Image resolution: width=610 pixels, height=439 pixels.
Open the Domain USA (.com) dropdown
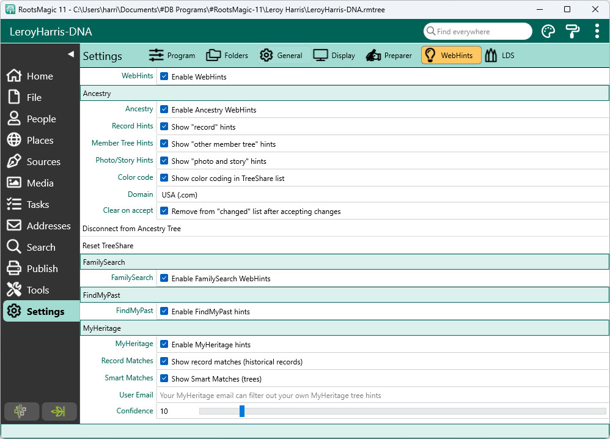tap(383, 194)
